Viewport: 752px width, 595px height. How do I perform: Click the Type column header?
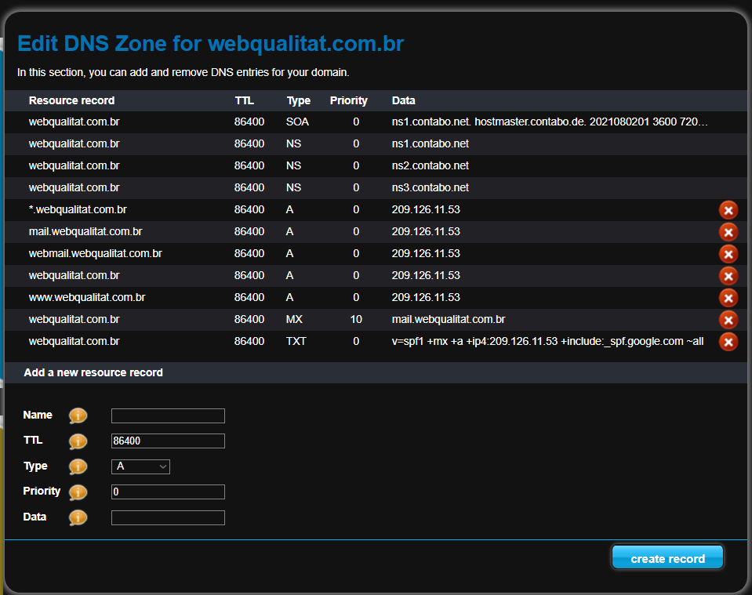point(298,101)
